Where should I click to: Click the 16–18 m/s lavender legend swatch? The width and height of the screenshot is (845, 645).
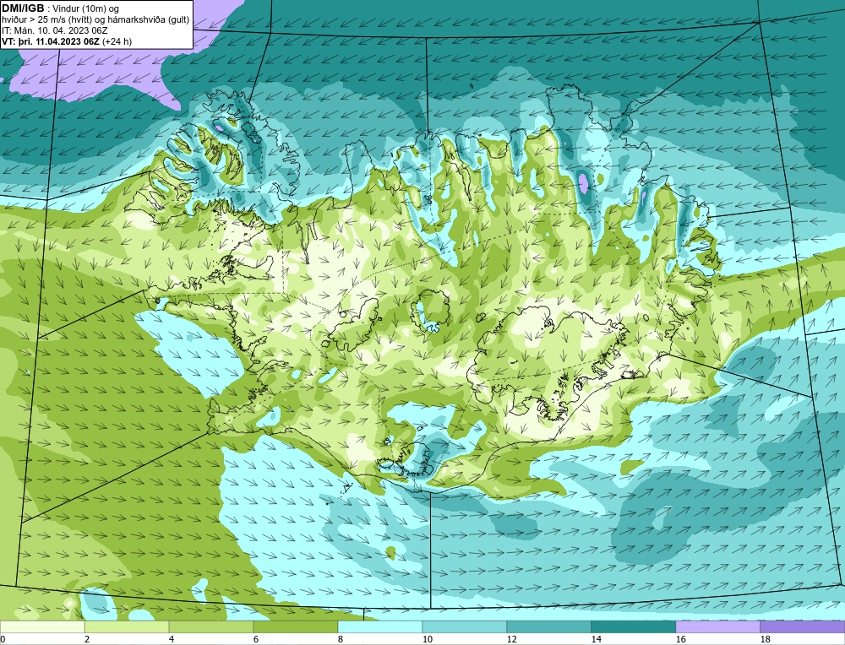717,626
